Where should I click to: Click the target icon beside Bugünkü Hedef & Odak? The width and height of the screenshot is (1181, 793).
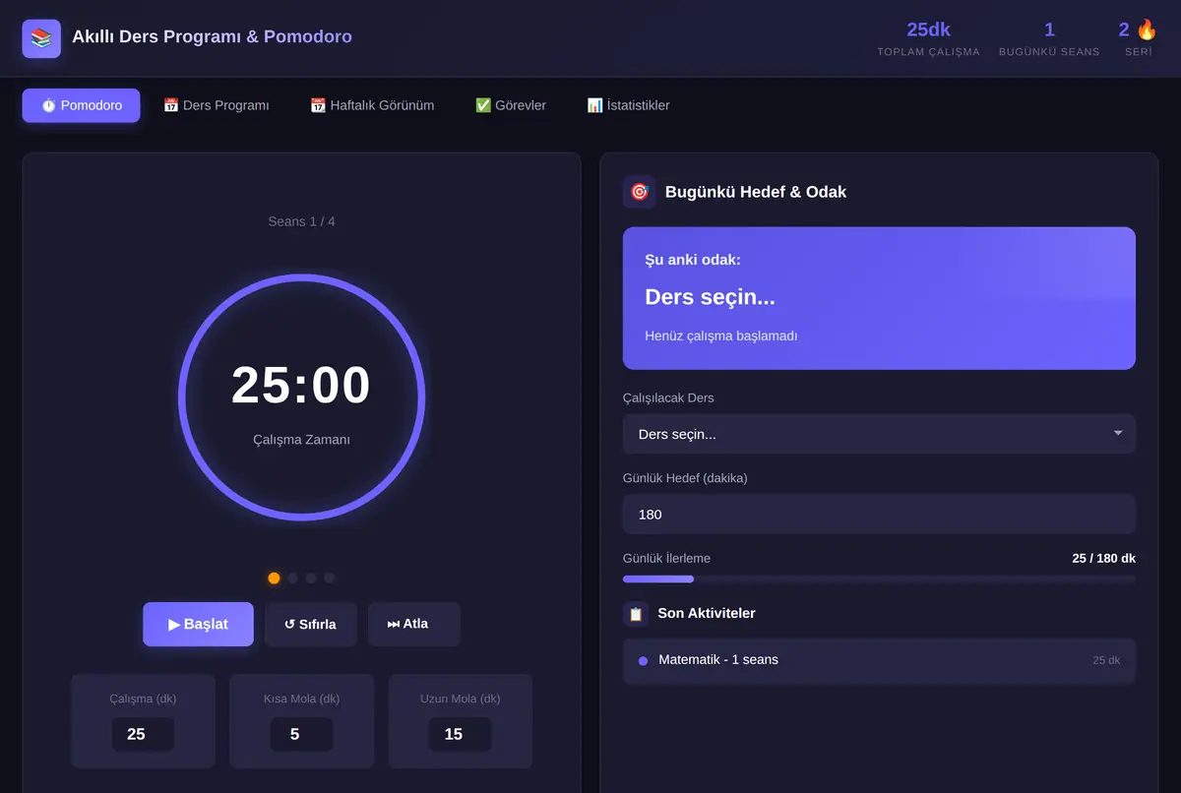[x=640, y=192]
